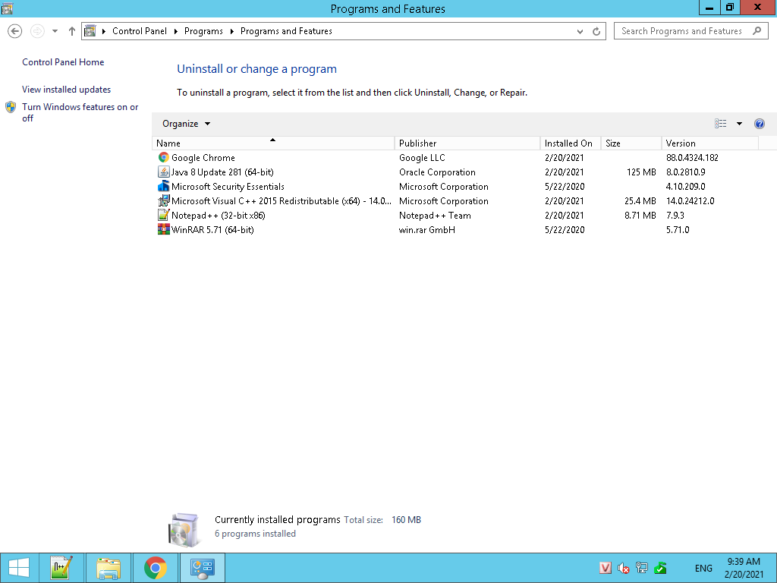Open the recent locations dropdown arrow

pos(55,31)
